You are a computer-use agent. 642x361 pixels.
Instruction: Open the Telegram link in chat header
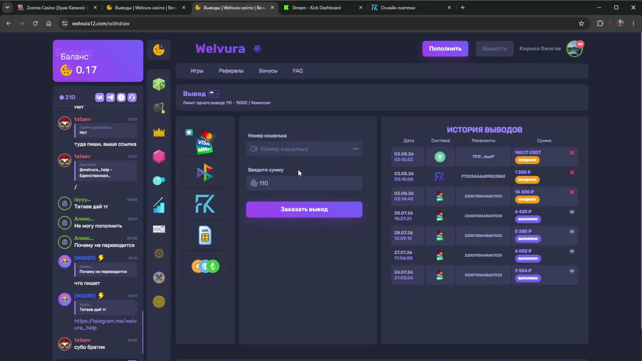pyautogui.click(x=110, y=97)
